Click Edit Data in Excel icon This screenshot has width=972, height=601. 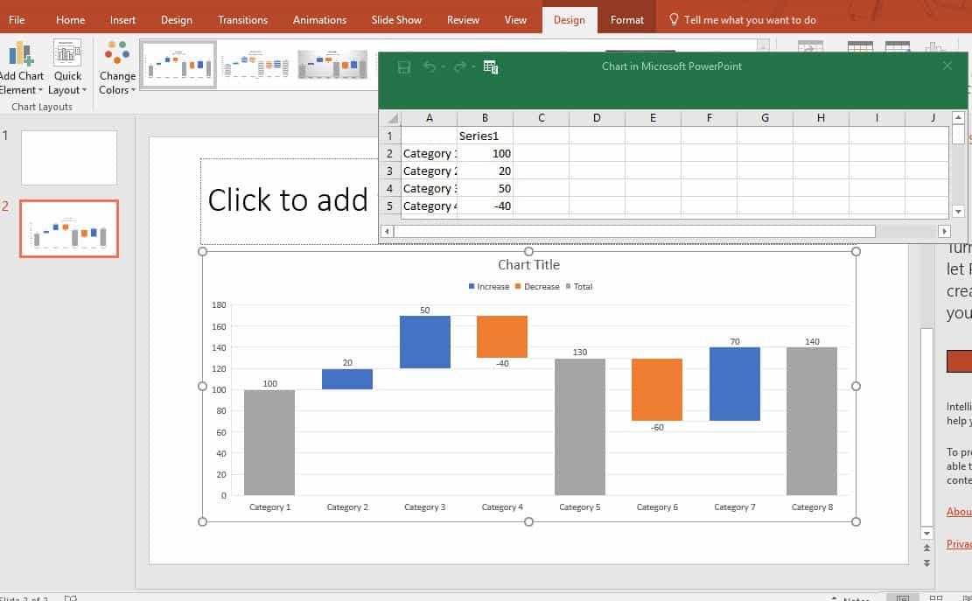pyautogui.click(x=491, y=67)
